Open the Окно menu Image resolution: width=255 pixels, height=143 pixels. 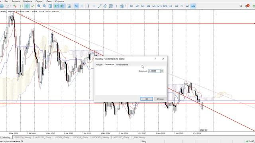(x=49, y=1)
